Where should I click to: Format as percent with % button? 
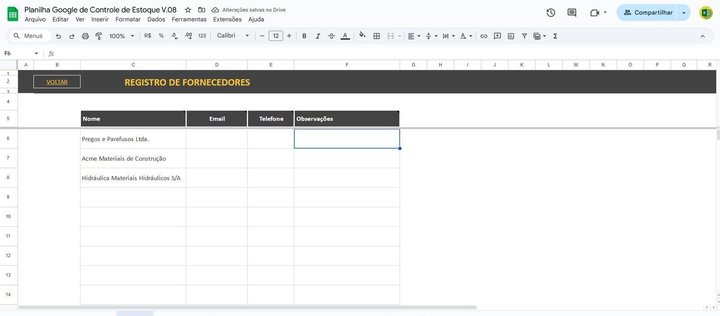pos(161,36)
